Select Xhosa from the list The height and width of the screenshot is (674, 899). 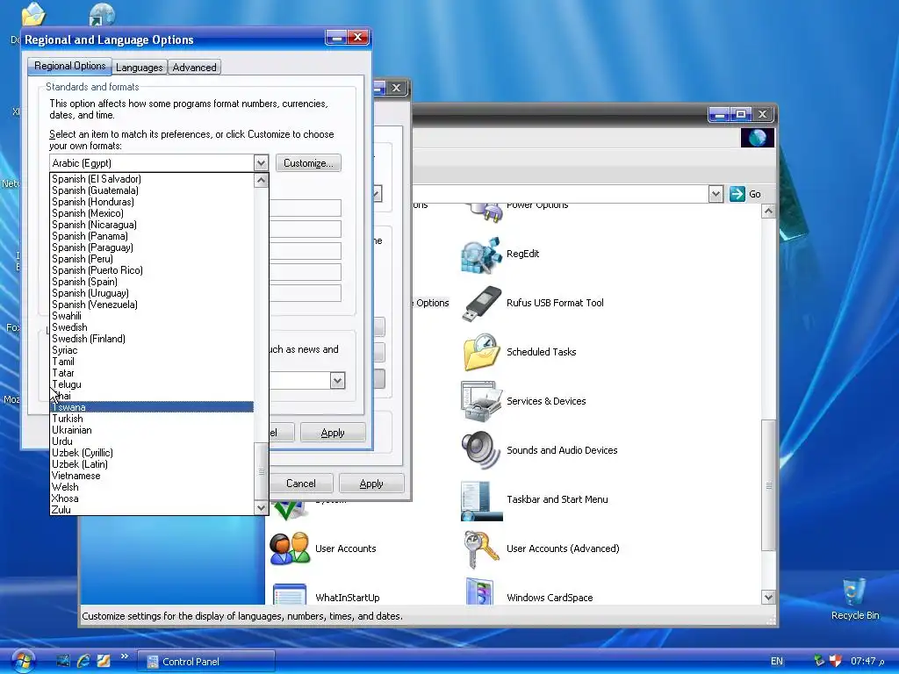click(x=152, y=498)
